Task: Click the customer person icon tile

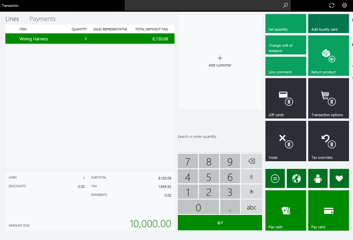Action: pos(318,178)
